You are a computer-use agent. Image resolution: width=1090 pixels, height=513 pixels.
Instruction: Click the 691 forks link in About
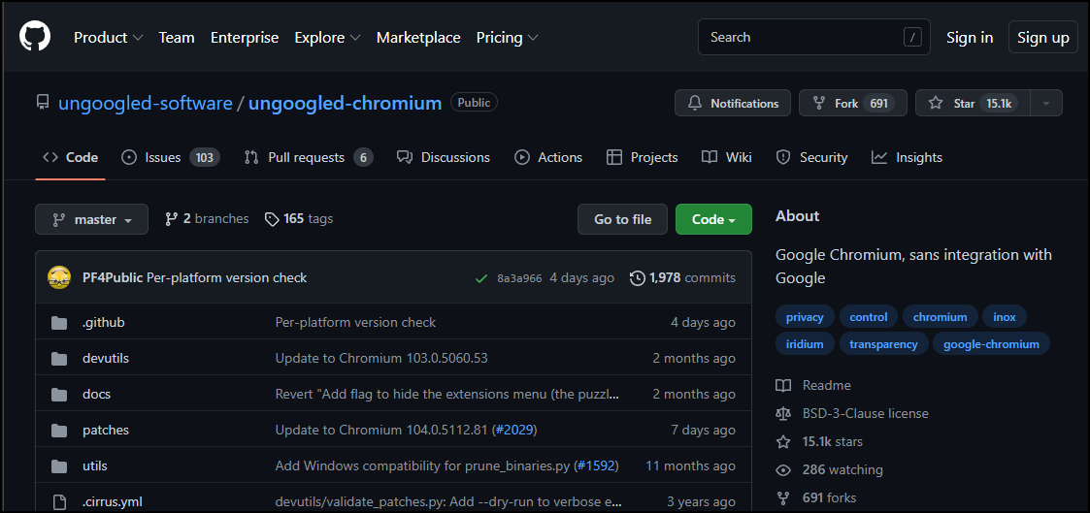click(x=829, y=497)
